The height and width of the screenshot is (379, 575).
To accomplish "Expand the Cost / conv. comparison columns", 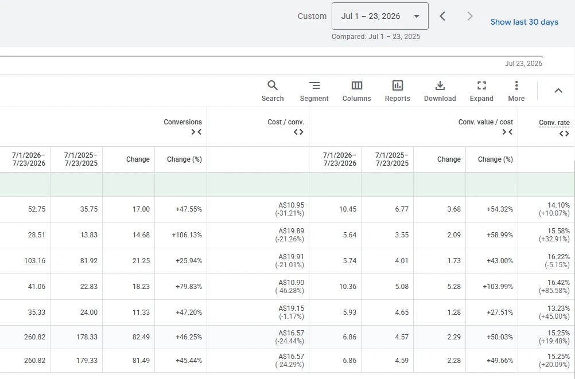I will 298,132.
